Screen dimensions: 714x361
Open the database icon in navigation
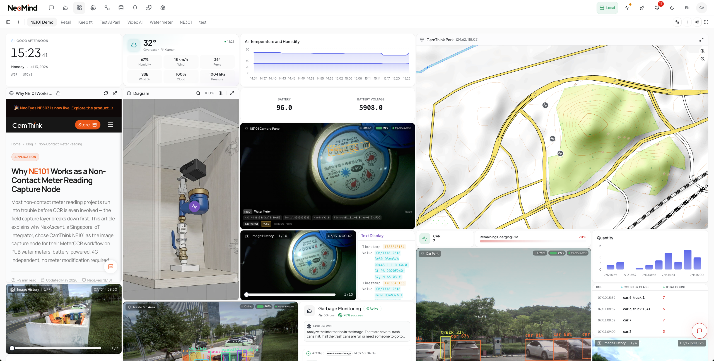point(121,8)
